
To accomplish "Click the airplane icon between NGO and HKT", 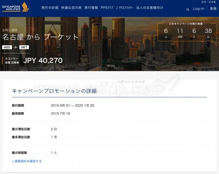I will coord(15,47).
